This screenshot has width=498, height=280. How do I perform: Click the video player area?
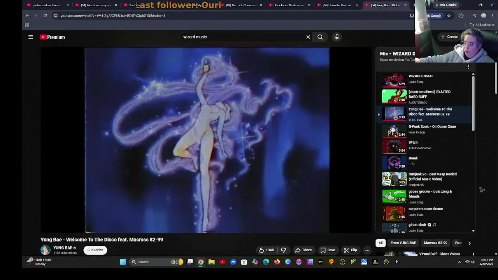(207, 140)
